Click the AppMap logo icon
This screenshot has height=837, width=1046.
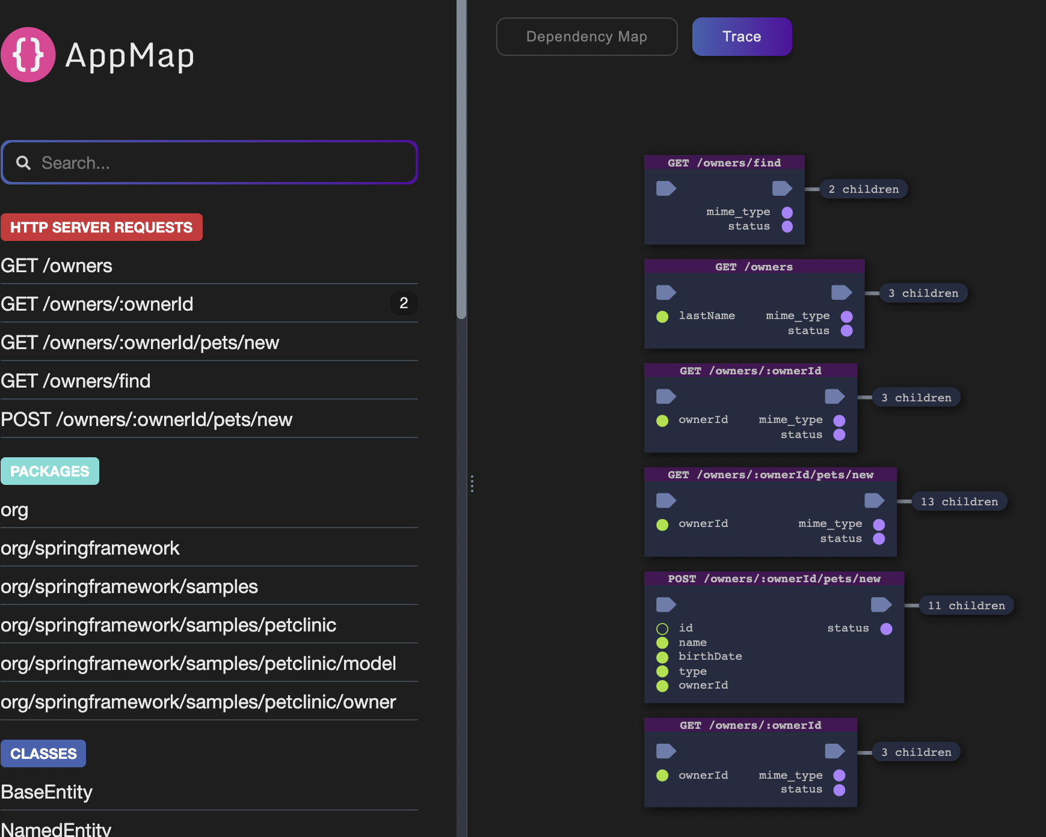click(x=28, y=55)
